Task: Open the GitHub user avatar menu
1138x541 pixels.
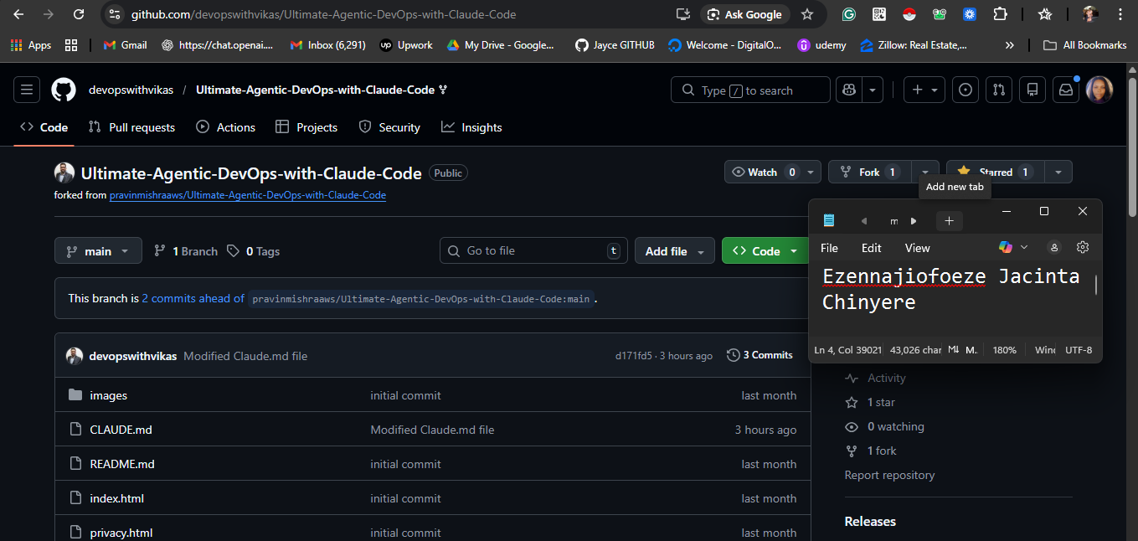Action: (x=1099, y=90)
